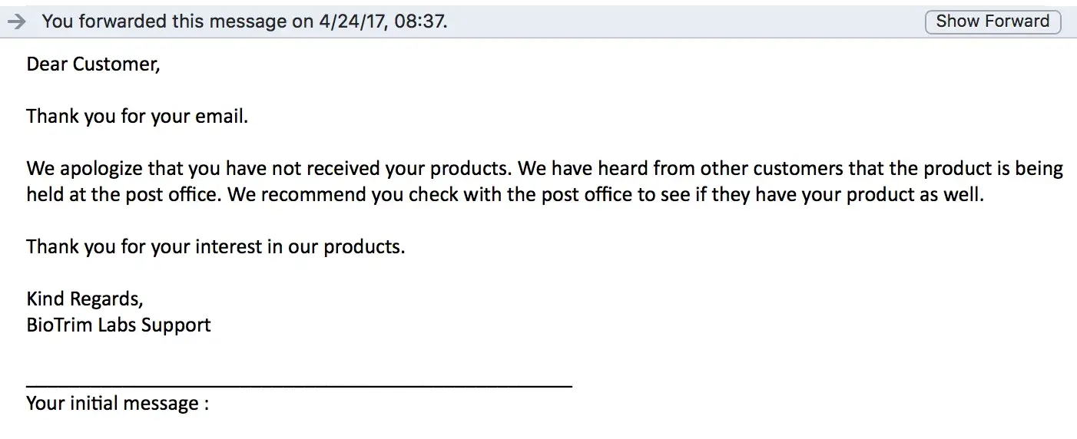Screen dimensions: 1077x439
Task: Click "held at the post office" text
Action: (x=124, y=195)
